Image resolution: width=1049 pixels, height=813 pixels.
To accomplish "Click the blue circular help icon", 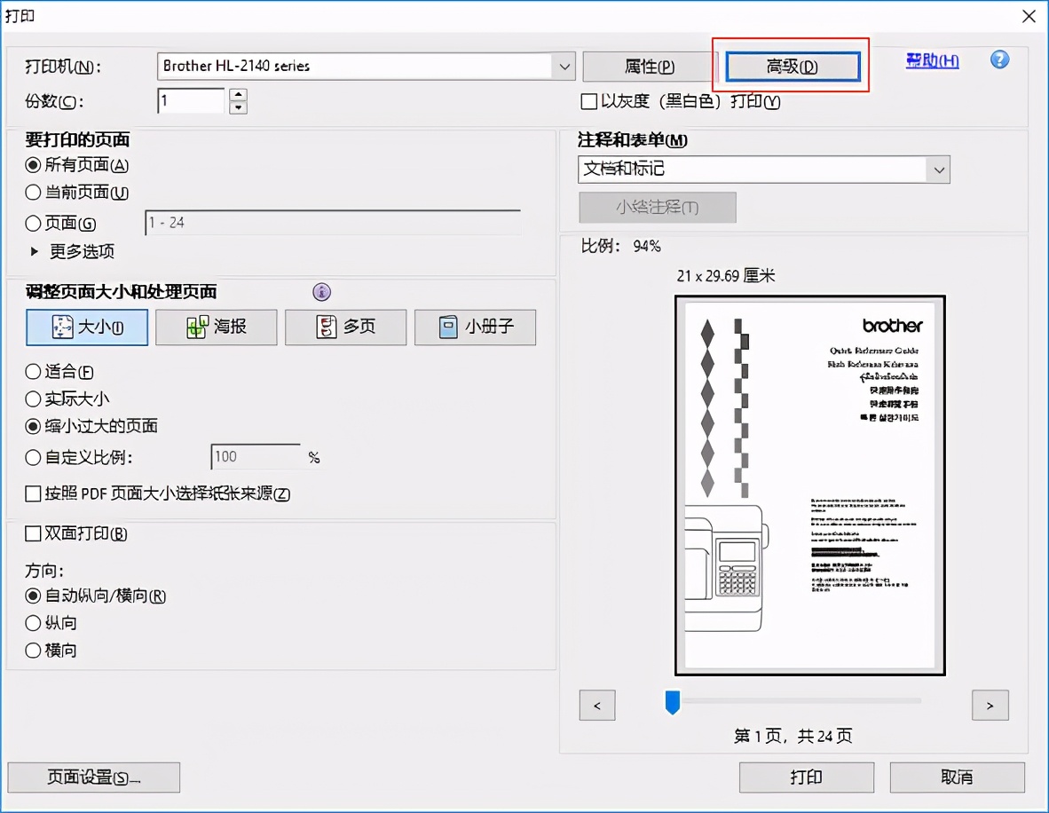I will (998, 60).
